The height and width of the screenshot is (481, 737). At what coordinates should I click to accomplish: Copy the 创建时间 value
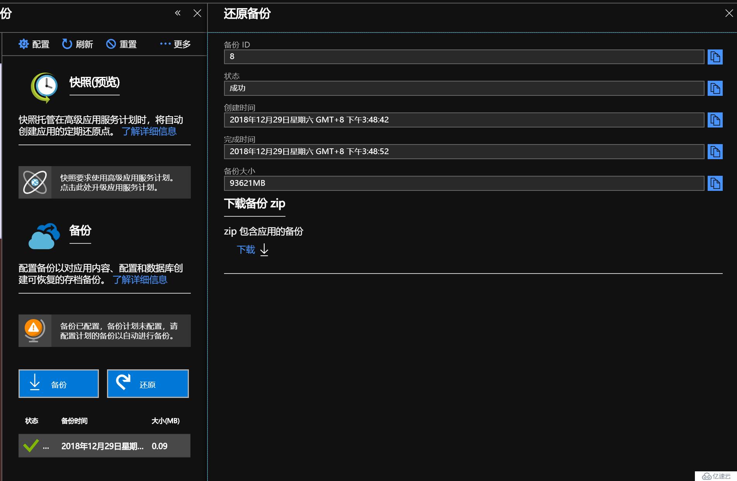point(715,120)
